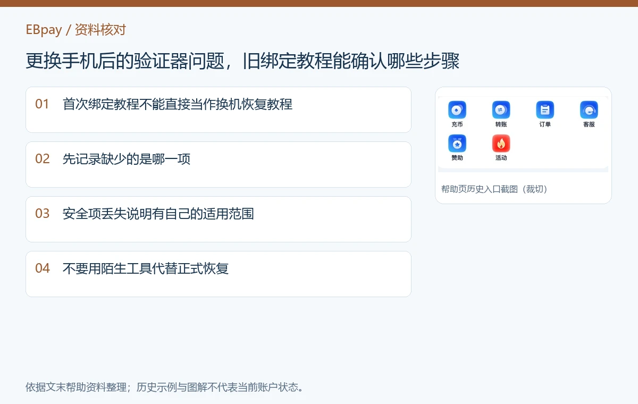Select card 03 安全项丢失说明有自己的适用范围

[x=219, y=219]
